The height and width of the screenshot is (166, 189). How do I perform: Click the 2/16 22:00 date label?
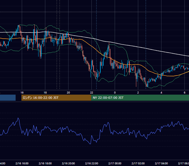92,163
